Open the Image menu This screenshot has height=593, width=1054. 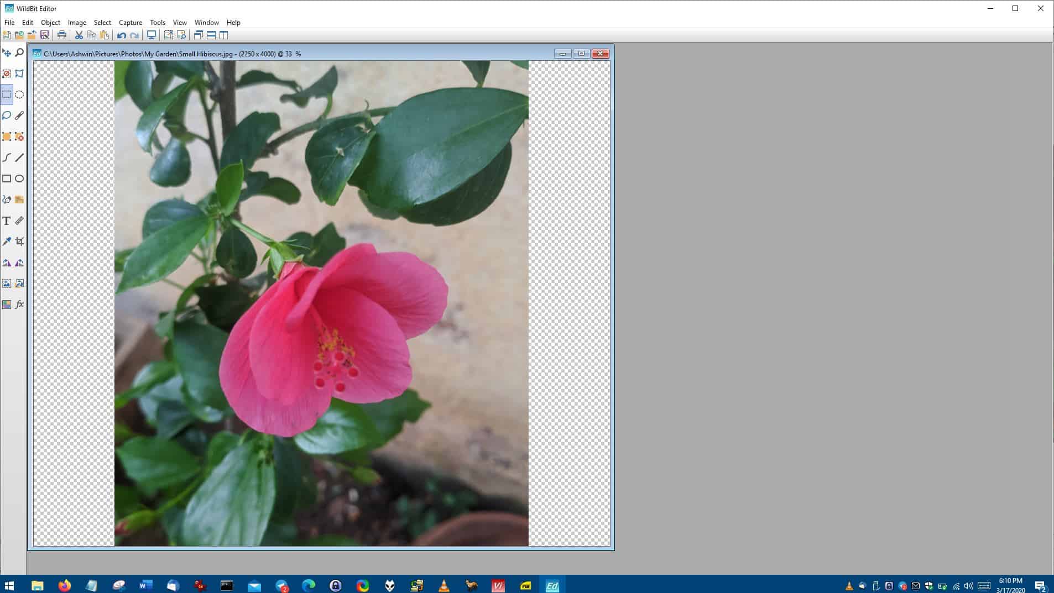coord(77,23)
